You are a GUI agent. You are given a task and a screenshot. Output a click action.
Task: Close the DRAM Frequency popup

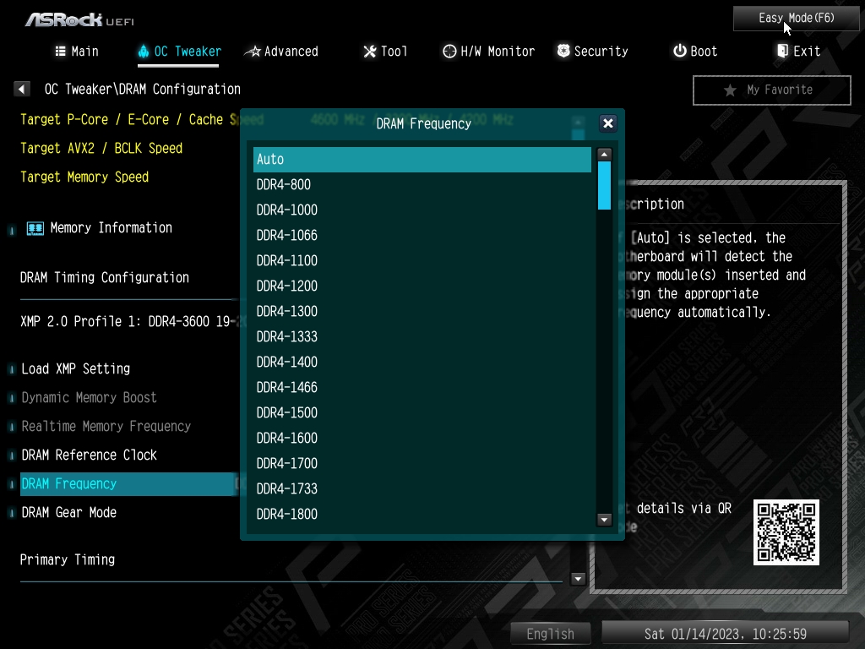click(x=608, y=123)
